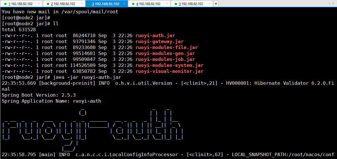Click 'c.a.n.c.c.i.LocalConfigInfoProcessor' logger name

pyautogui.click(x=127, y=154)
